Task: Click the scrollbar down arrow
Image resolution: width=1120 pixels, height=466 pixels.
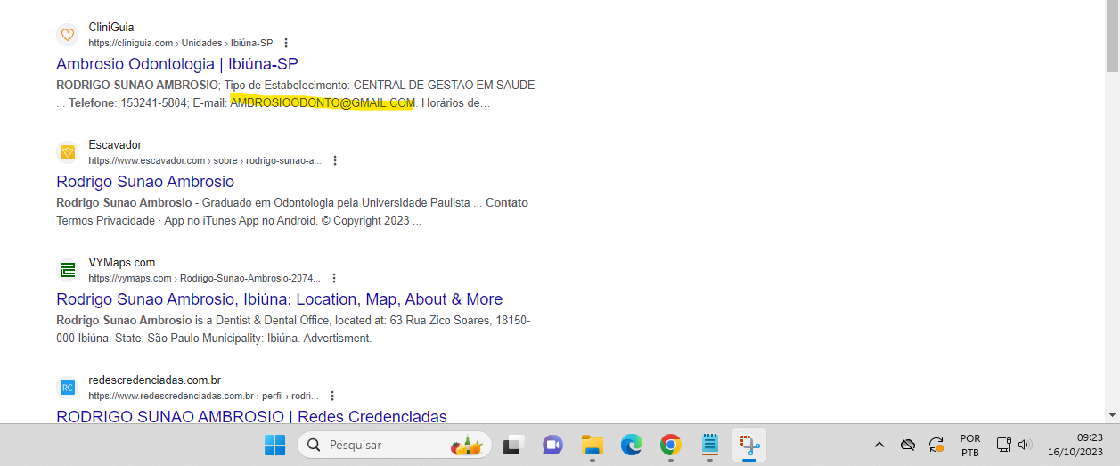Action: click(x=1112, y=415)
